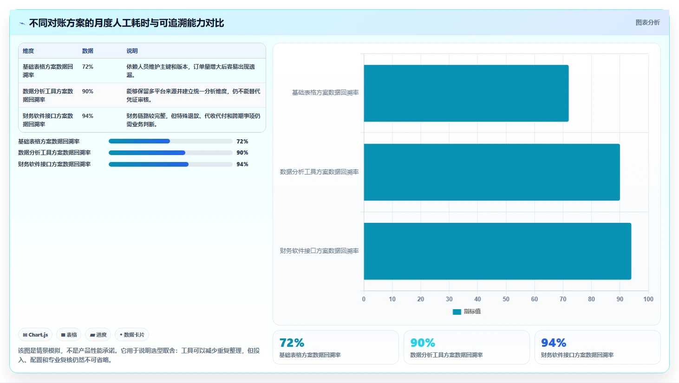Open the 72% data card

336,347
